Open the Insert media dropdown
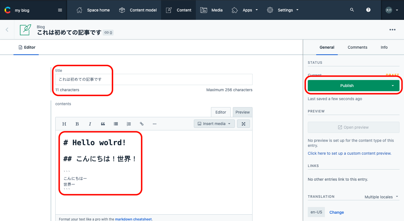This screenshot has width=404, height=221. (x=214, y=124)
